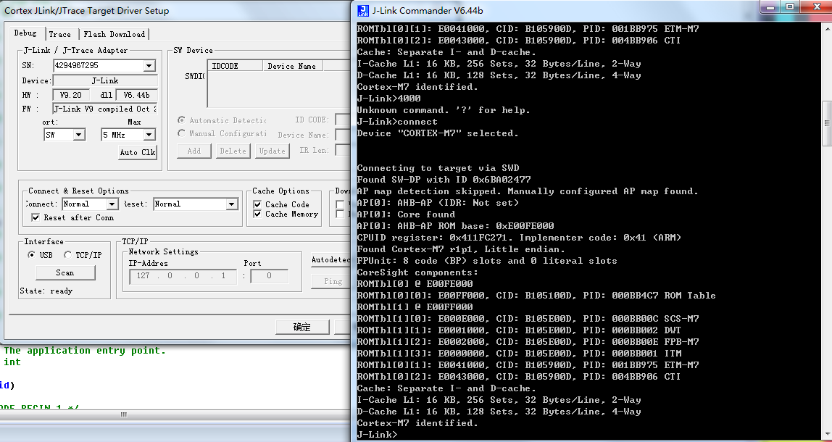Screen dimensions: 832x442
Task: Click the 确定 confirm button
Action: coord(302,327)
